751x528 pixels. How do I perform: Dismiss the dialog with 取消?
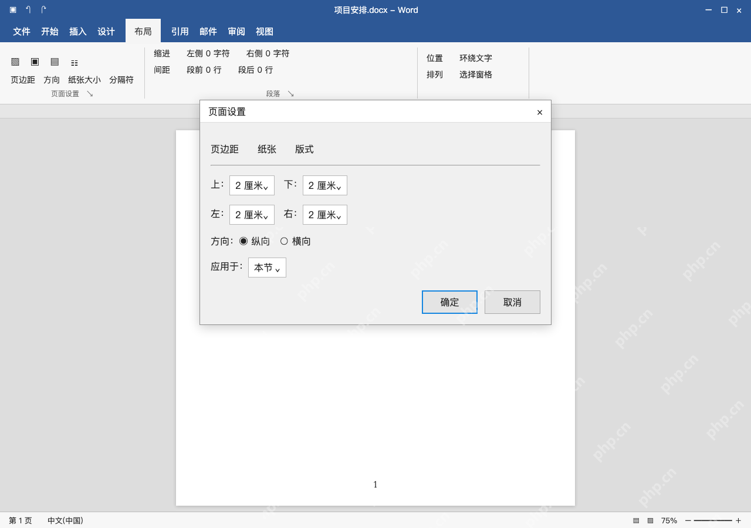coord(512,302)
